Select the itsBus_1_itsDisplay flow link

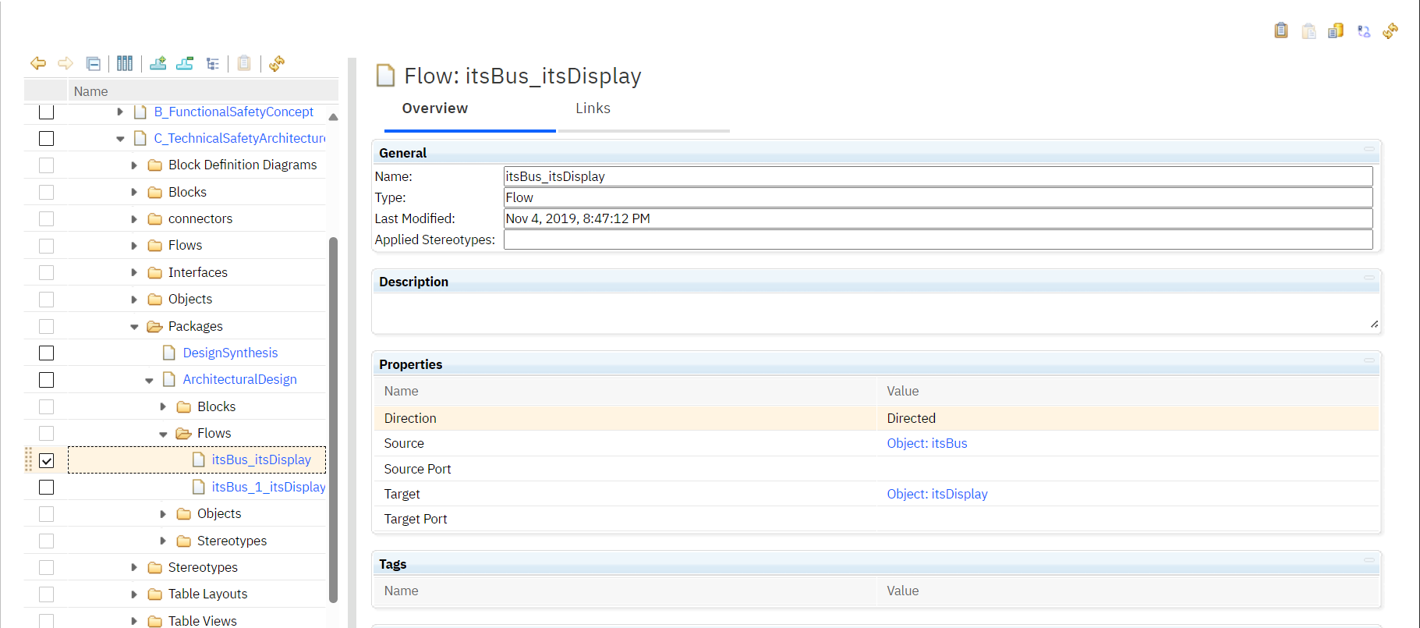[x=268, y=487]
